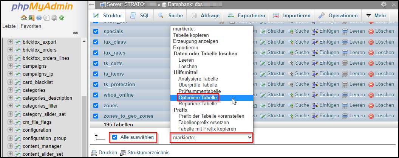Image resolution: width=399 pixels, height=158 pixels.
Task: Uncheck the tax_rates table checkbox
Action: 96,53
